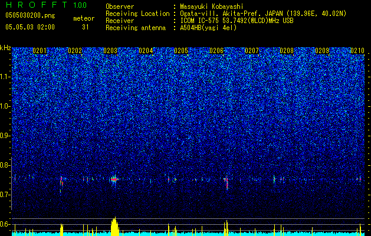371x236 pixels.
Task: Click the HROFFT title text
Action: (x=37, y=5)
